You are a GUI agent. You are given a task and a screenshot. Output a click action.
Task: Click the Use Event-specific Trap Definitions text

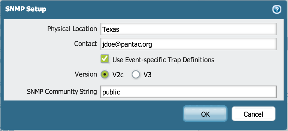coord(163,60)
